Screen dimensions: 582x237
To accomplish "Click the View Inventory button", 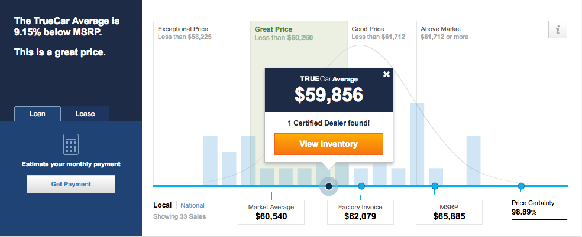I will coord(328,144).
